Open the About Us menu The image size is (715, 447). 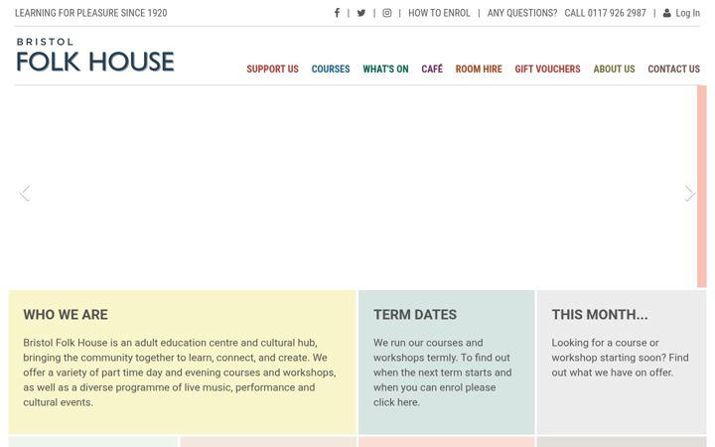(614, 69)
